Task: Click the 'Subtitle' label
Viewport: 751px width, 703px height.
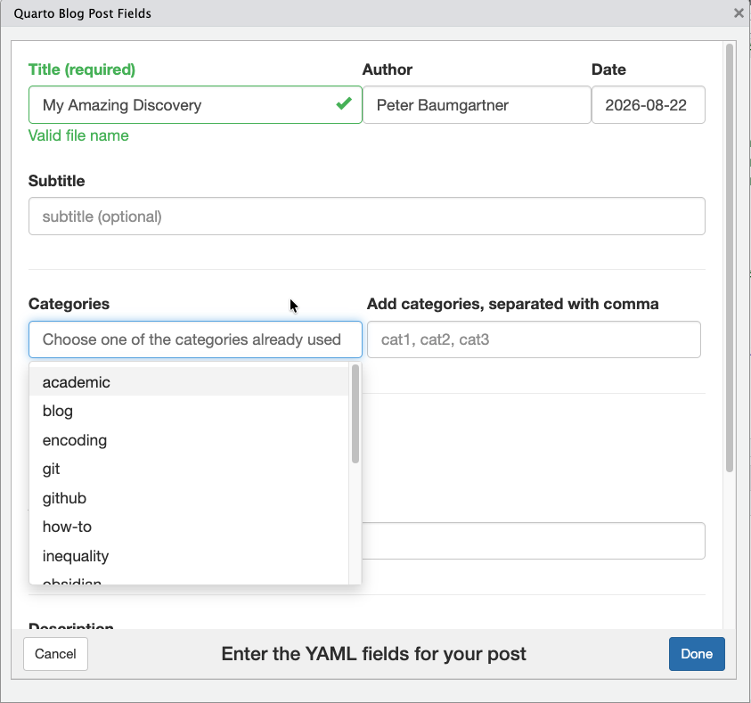Action: point(56,181)
